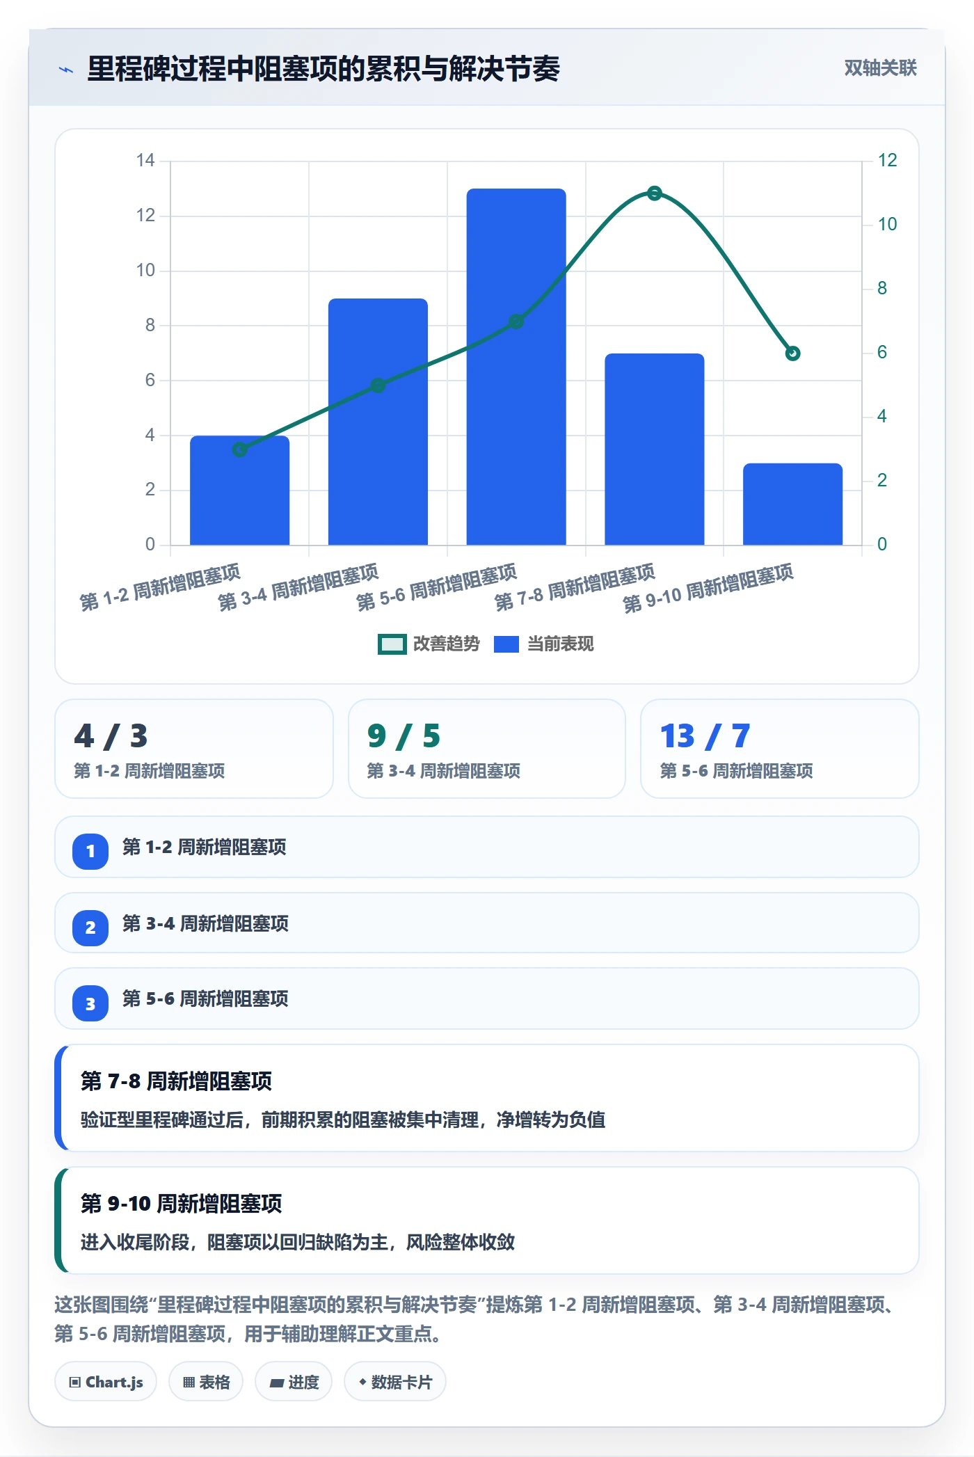Click the trend line point at 第 9-10 周

click(792, 353)
